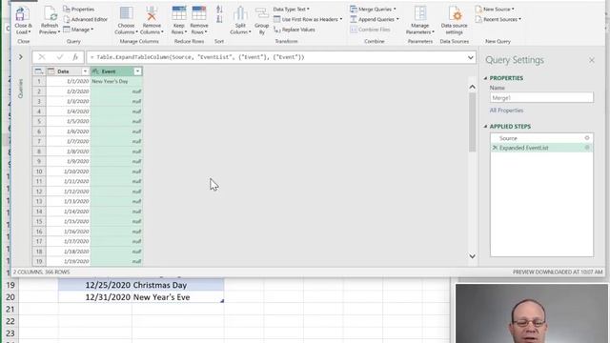This screenshot has height=343, width=610.
Task: Open the Event column filter dropdown
Action: [x=137, y=71]
